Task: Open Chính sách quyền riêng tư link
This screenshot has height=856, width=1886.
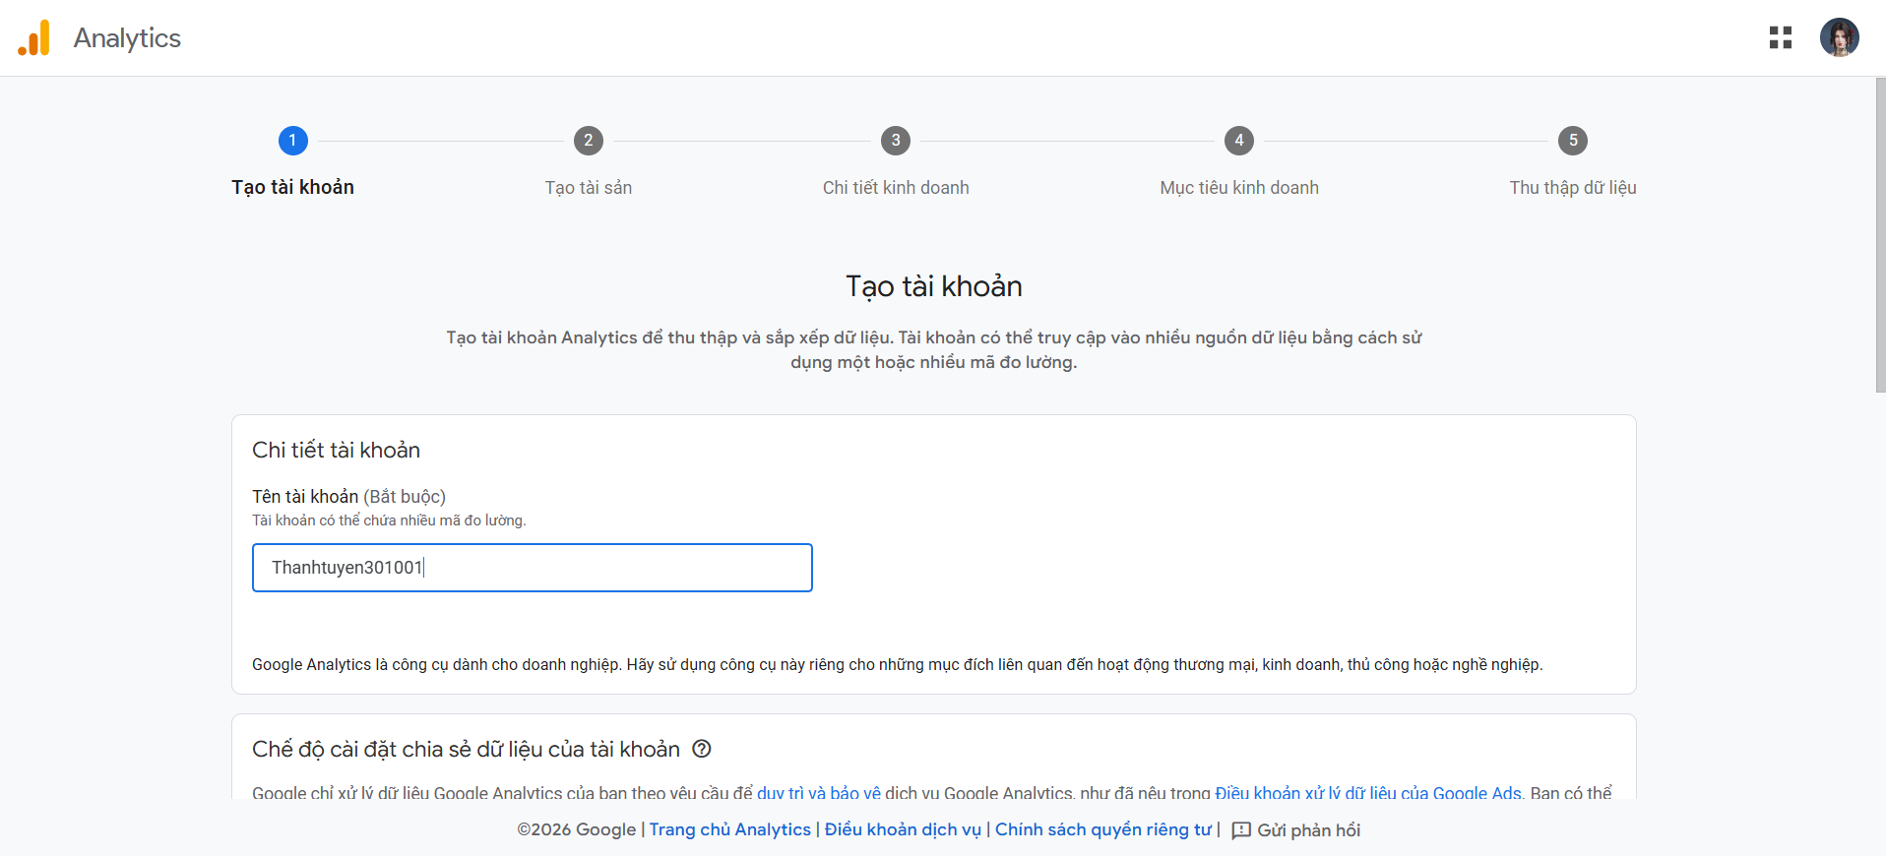Action: [x=1102, y=829]
